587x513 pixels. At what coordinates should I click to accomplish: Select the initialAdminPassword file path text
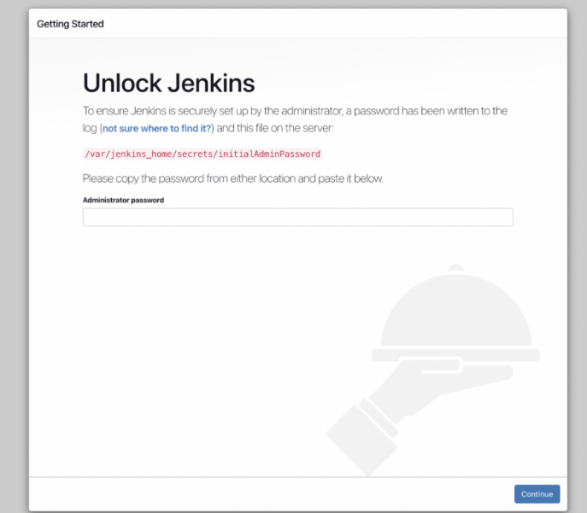203,154
